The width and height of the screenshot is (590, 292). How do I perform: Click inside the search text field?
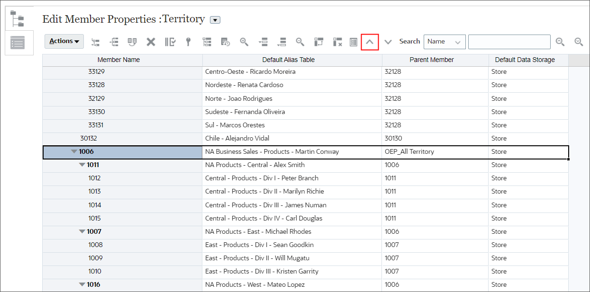(509, 42)
